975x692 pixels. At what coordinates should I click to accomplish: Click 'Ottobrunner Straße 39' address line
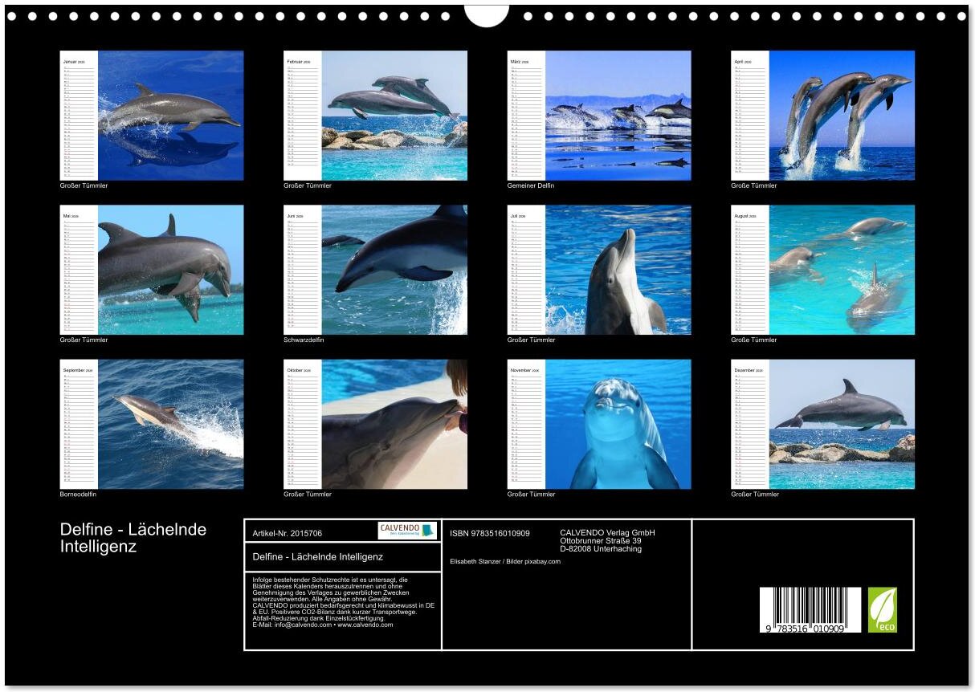pos(600,541)
